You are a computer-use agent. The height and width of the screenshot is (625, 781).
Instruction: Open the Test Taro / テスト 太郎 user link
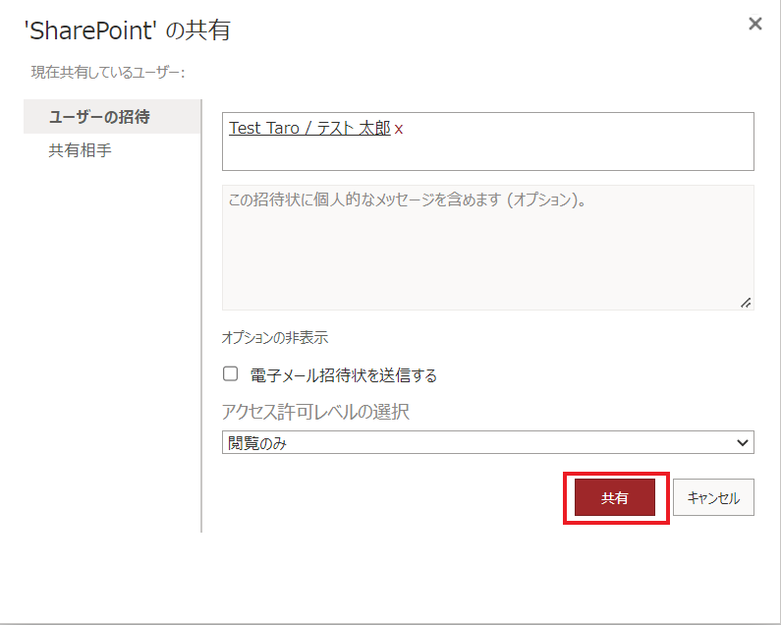pos(309,128)
